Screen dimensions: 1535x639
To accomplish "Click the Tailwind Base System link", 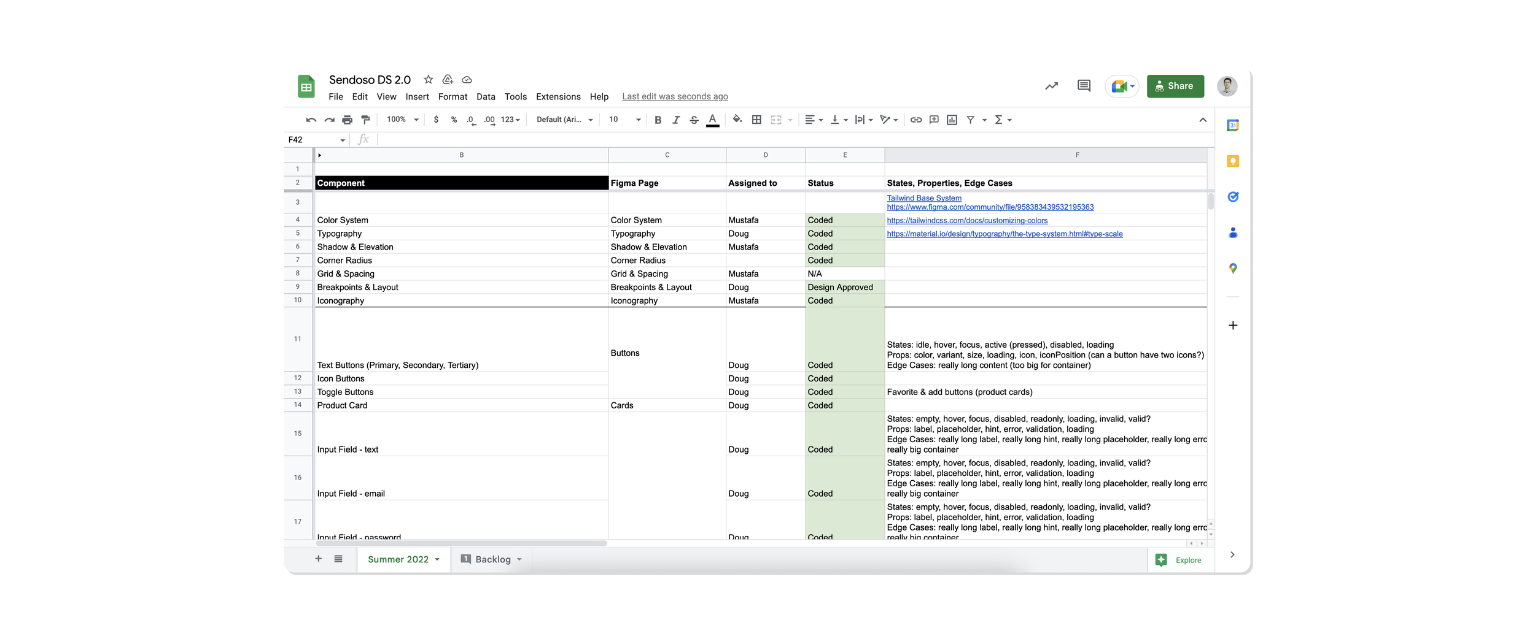I will (924, 198).
